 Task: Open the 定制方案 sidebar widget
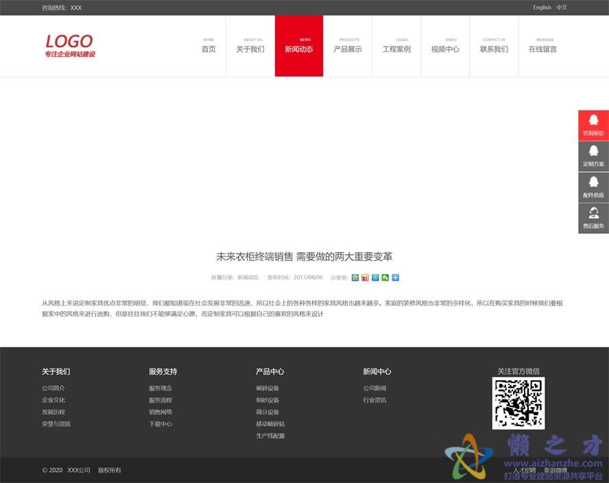point(593,156)
